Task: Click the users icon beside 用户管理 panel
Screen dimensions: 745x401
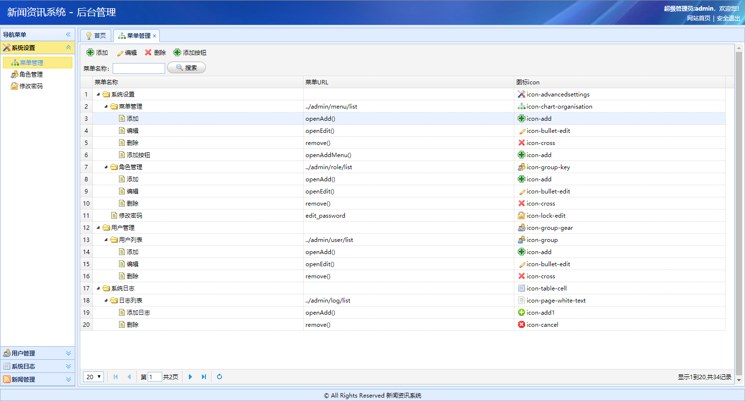Action: [x=7, y=353]
